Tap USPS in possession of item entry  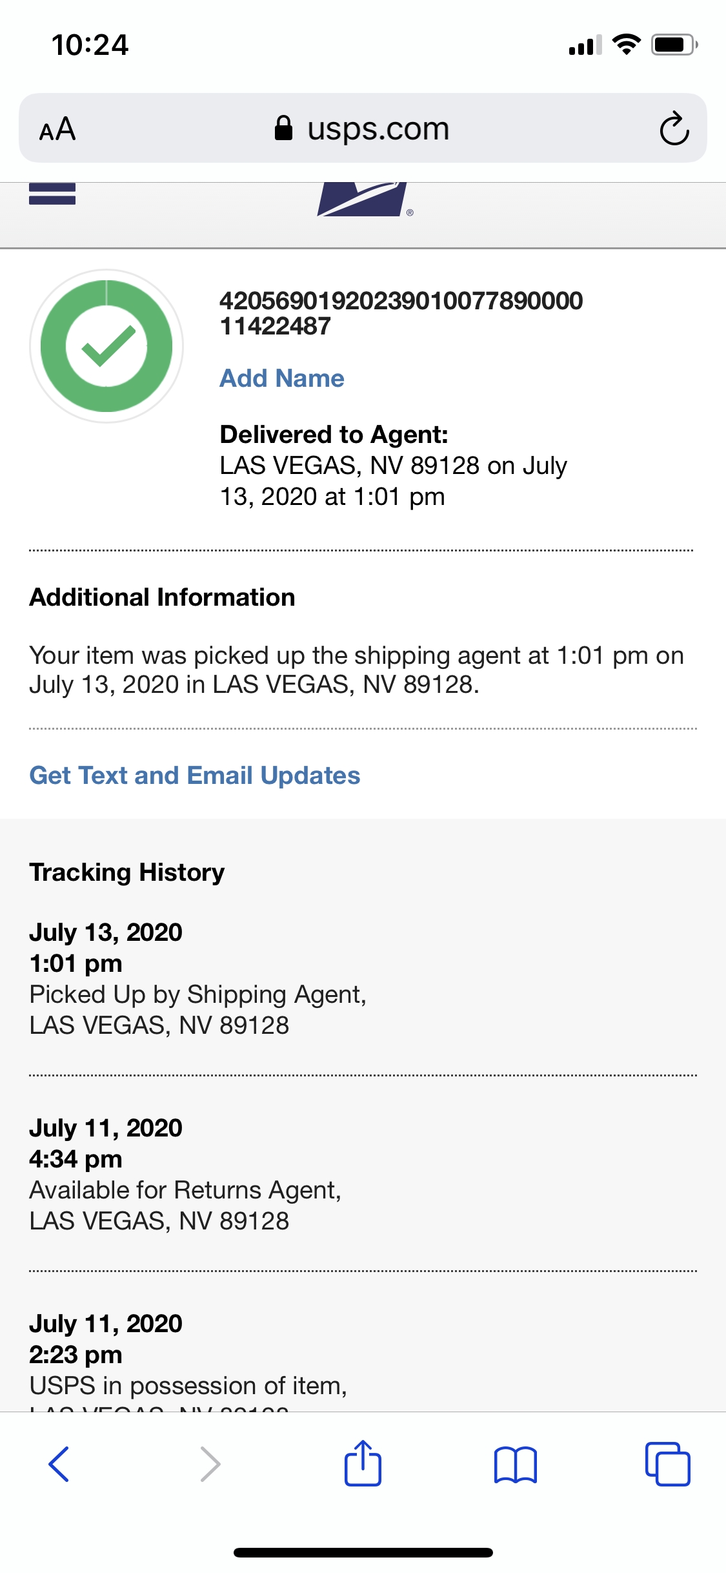188,1386
